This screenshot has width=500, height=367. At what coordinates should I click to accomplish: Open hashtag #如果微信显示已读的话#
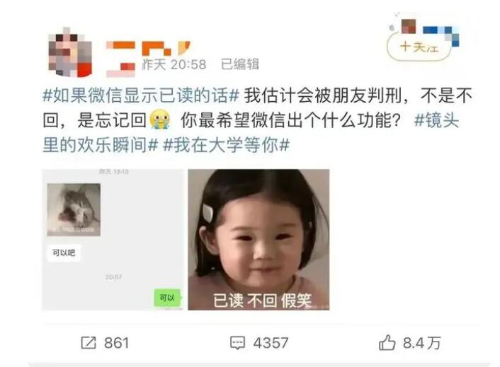point(141,95)
